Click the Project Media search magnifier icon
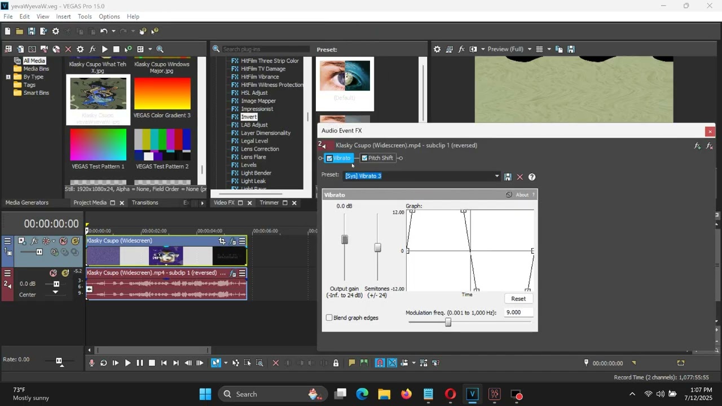 tap(160, 49)
